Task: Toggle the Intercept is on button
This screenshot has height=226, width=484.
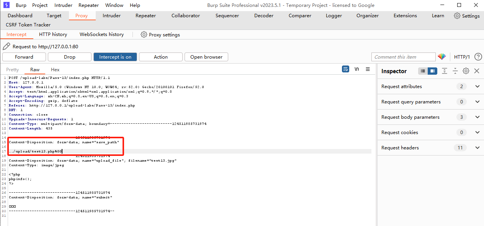Action: 115,57
